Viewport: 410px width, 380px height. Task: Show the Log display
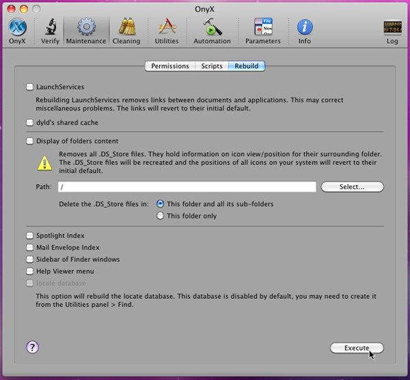coord(392,31)
